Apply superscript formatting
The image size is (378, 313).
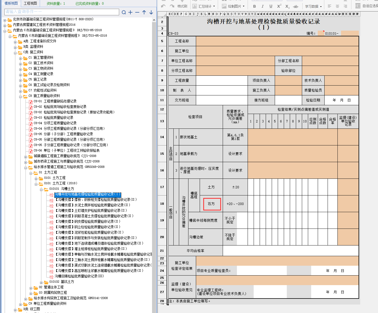point(279,6)
